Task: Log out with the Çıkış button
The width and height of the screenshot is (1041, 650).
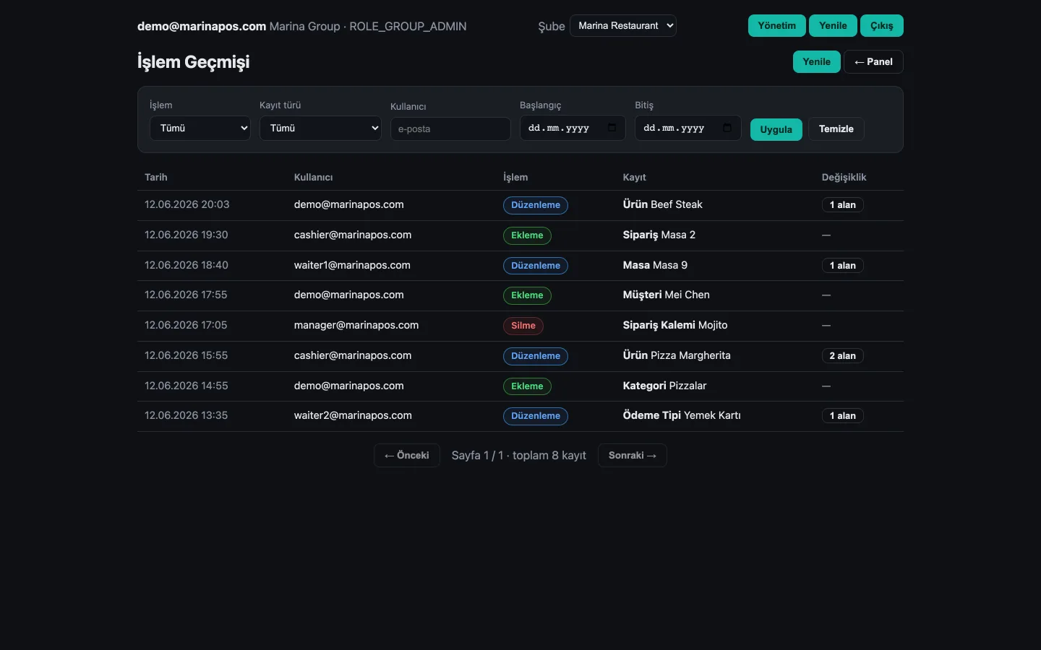Action: tap(881, 26)
